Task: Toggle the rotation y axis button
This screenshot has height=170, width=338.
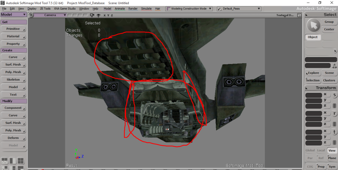Action: click(x=326, y=119)
